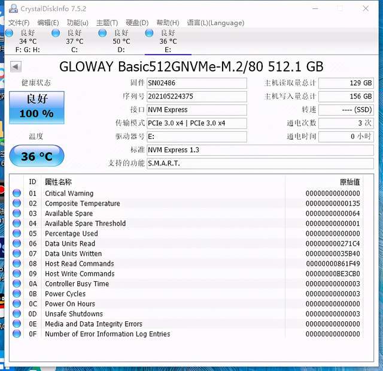Click the status circle for Host Read Commands
The height and width of the screenshot is (371, 383).
pos(17,263)
